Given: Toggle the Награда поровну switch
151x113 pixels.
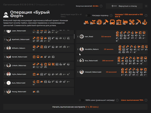Looking at the screenshot, I should 88,15.
